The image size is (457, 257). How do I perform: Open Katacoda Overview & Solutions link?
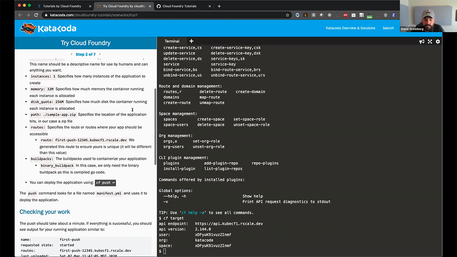point(350,28)
